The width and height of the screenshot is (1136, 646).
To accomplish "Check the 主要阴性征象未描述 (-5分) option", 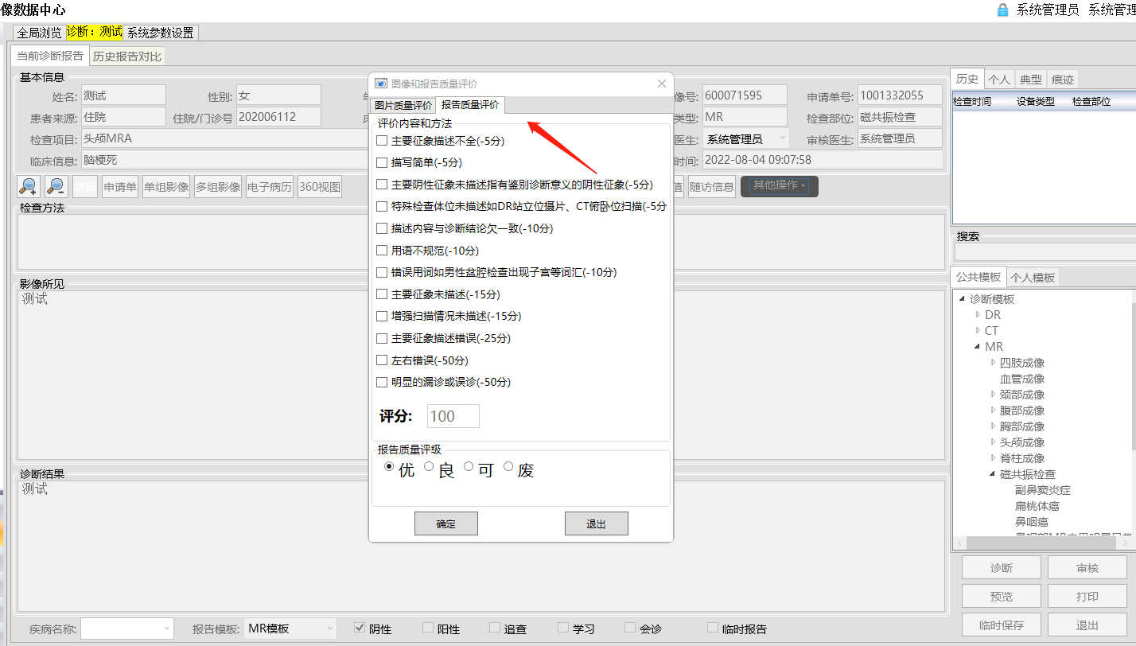I will [382, 185].
